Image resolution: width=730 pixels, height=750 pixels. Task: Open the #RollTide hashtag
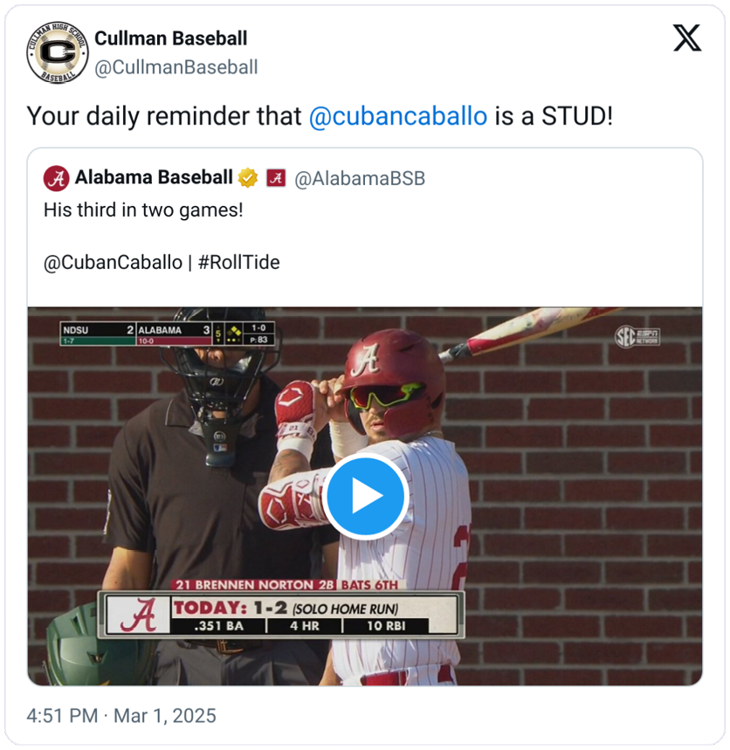(238, 262)
